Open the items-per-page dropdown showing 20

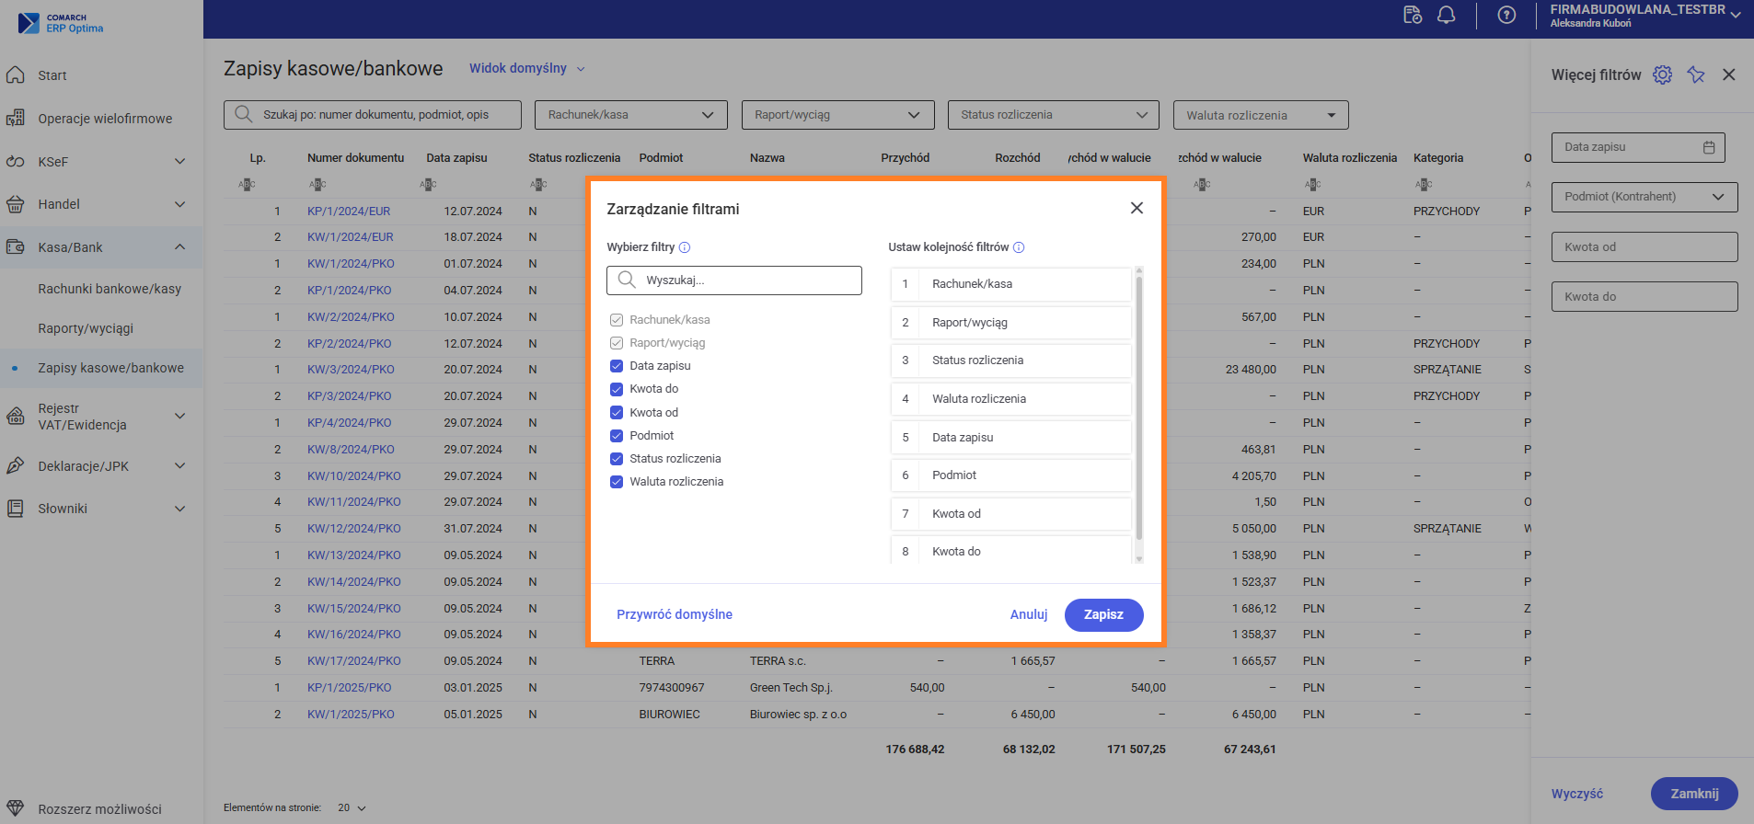(x=352, y=807)
